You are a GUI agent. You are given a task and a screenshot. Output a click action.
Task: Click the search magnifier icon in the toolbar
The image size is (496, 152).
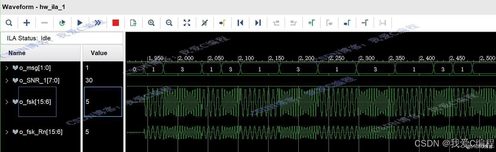pyautogui.click(x=9, y=23)
